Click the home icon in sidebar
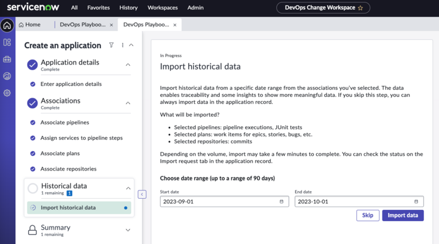 pyautogui.click(x=7, y=25)
